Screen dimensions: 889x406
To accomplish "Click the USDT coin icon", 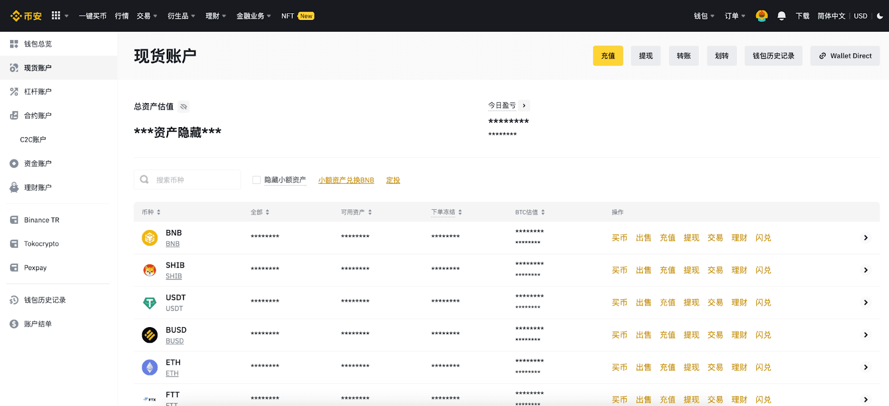I will coord(150,303).
